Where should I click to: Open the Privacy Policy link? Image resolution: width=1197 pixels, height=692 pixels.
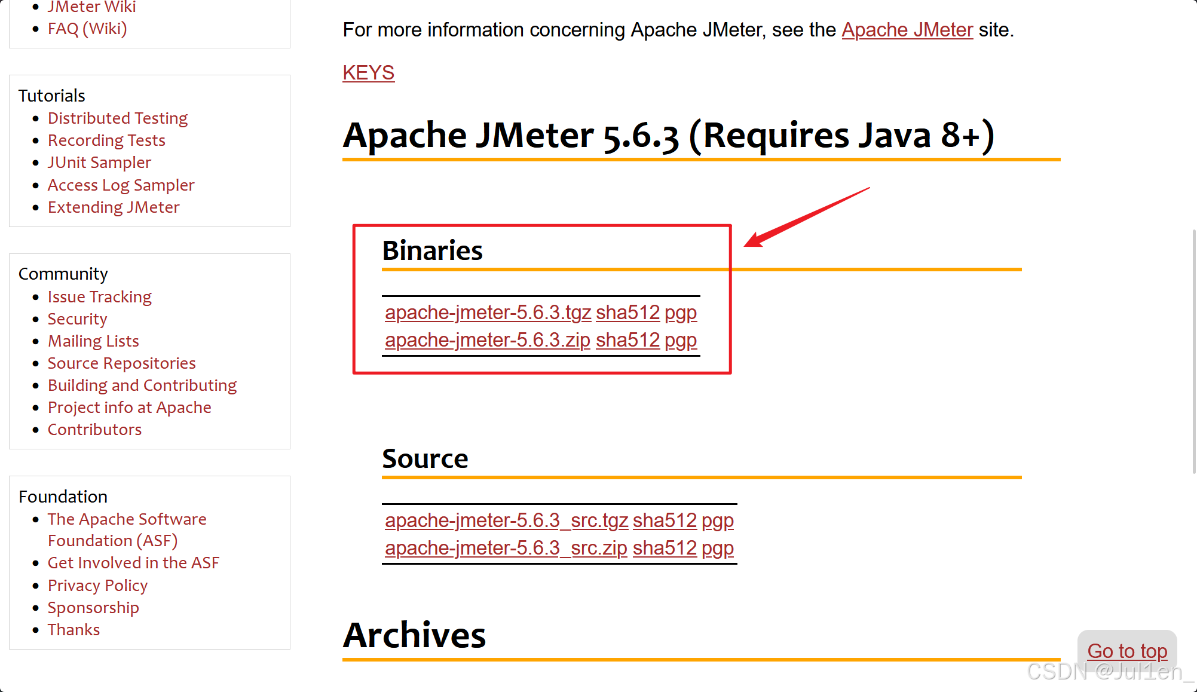[x=97, y=586]
